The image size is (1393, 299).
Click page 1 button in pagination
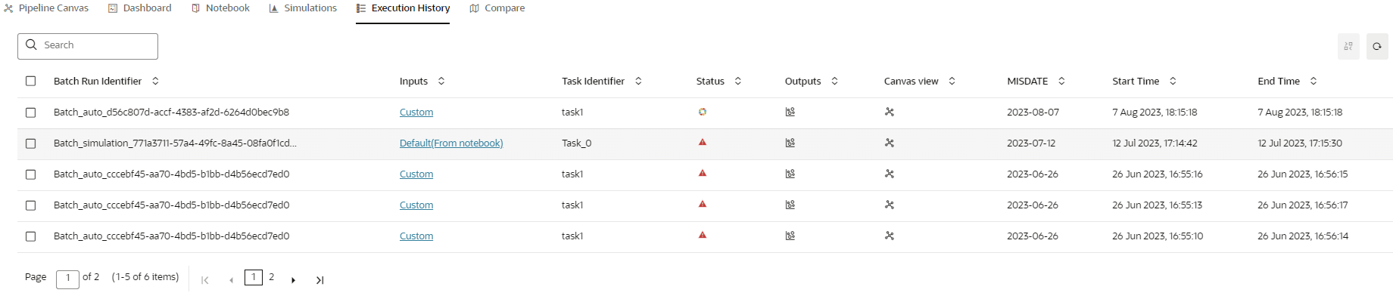[254, 277]
